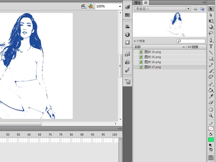Pick the Brush tool
This screenshot has width=216, height=162.
click(x=211, y=71)
